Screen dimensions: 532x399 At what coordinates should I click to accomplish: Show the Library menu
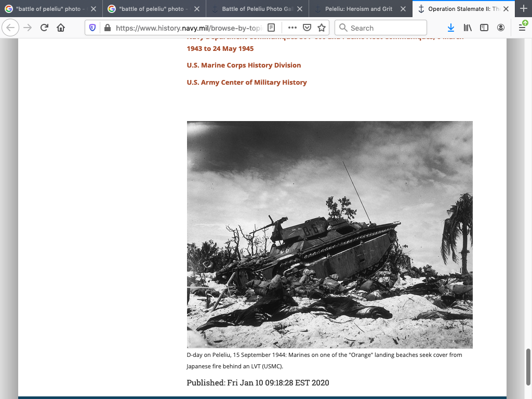pos(468,28)
